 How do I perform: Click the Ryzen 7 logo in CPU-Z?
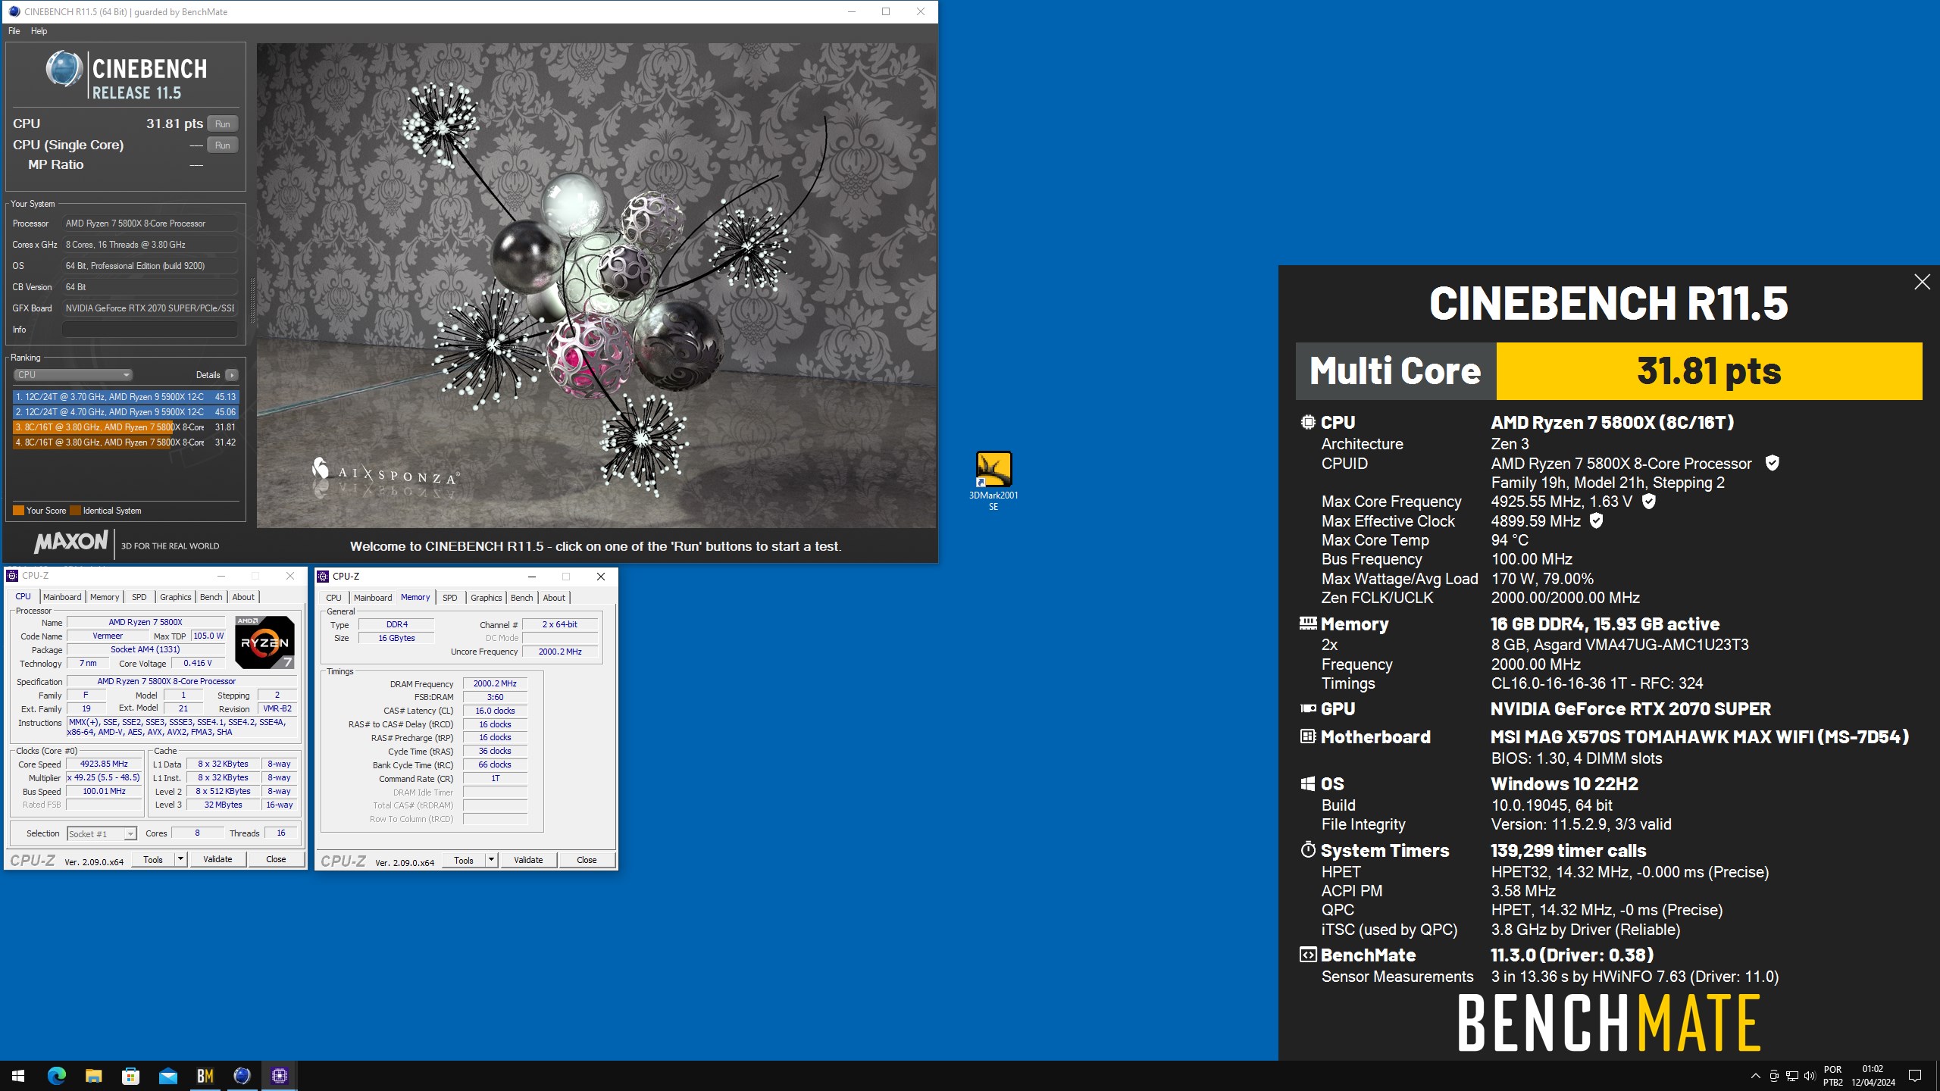click(x=264, y=642)
